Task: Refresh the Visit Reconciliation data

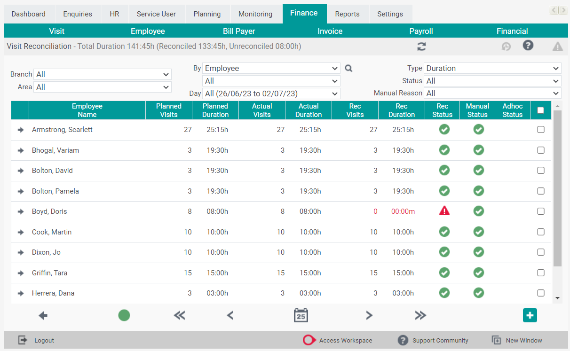Action: (421, 47)
